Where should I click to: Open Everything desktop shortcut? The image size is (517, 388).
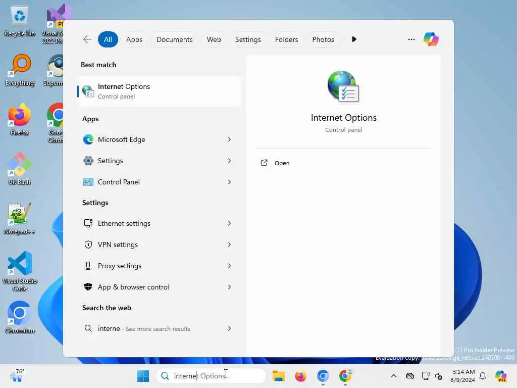(x=20, y=70)
